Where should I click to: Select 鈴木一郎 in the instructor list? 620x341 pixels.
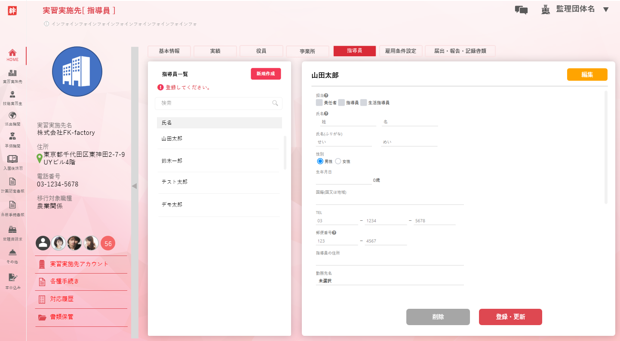(x=172, y=161)
